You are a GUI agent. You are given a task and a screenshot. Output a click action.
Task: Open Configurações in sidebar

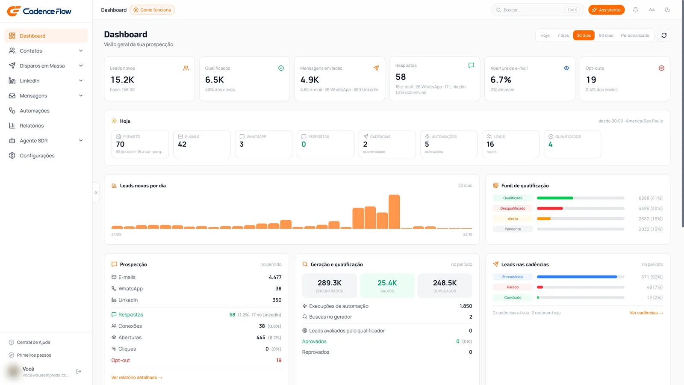click(x=46, y=156)
